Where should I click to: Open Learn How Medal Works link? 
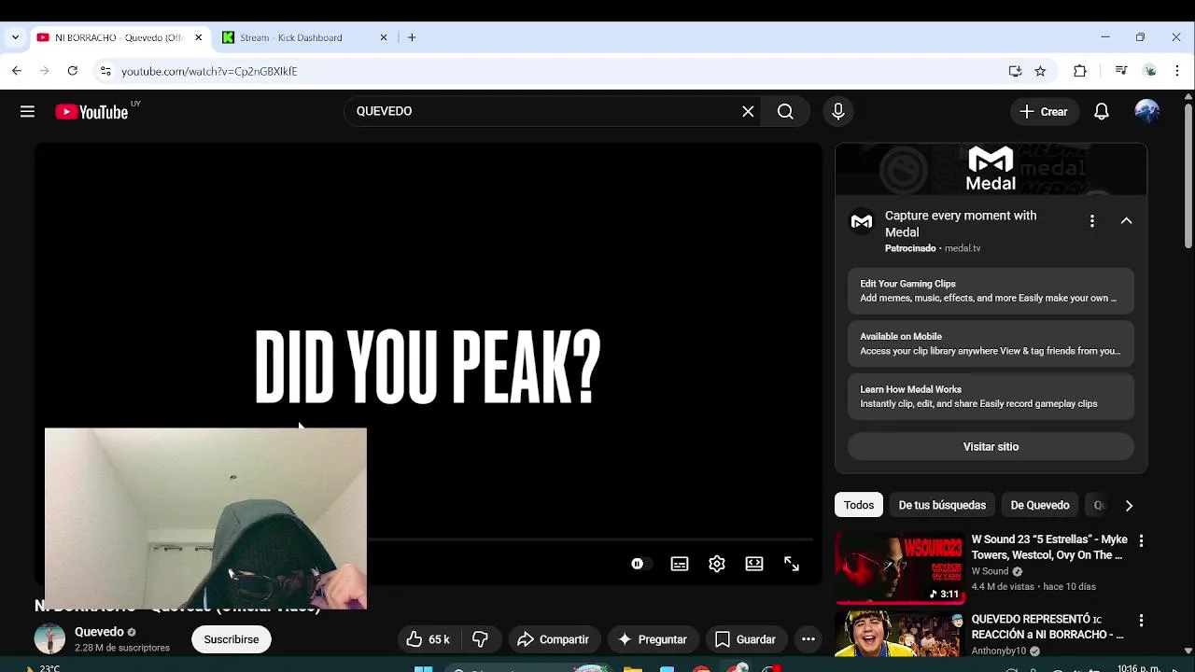click(991, 397)
